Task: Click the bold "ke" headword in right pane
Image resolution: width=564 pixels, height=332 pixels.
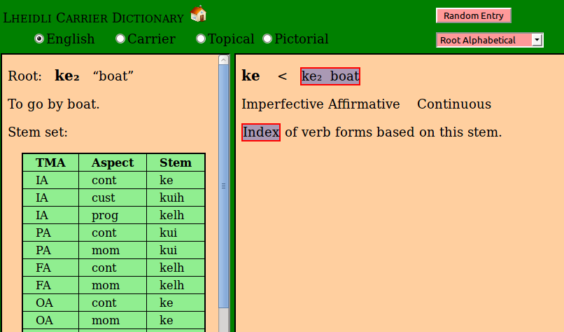Action: [x=251, y=76]
